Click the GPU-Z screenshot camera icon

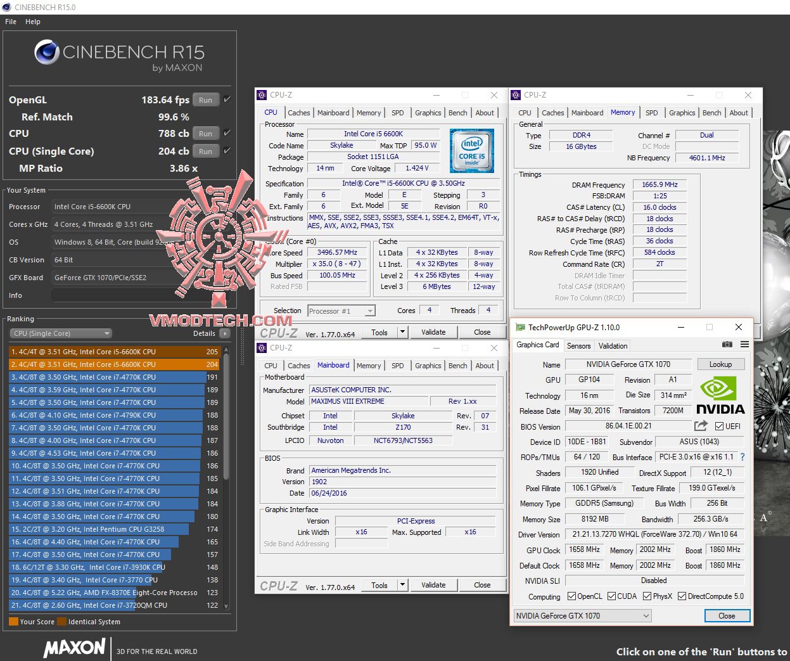pos(727,344)
